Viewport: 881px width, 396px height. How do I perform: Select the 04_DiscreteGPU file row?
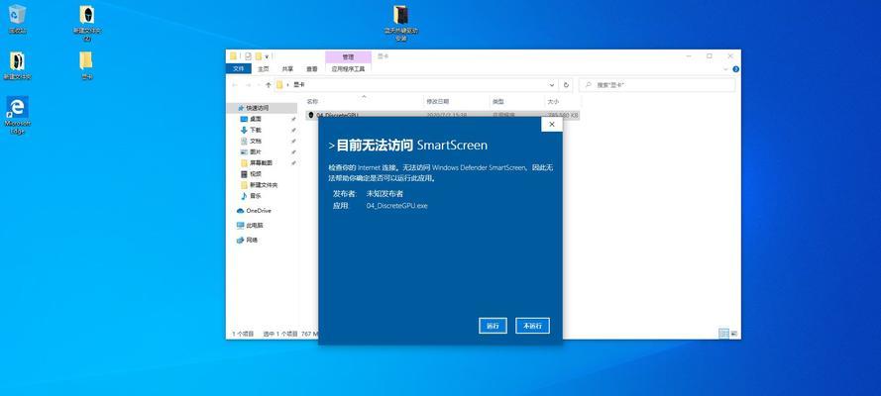click(443, 115)
